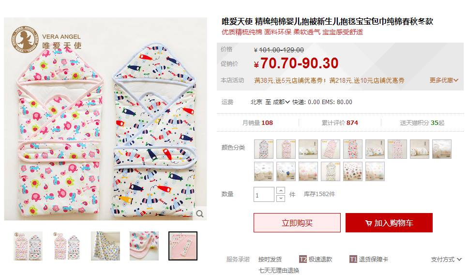The width and height of the screenshot is (468, 275).
Task: Click the T1 退货保障卡 service badge
Action: pyautogui.click(x=369, y=259)
